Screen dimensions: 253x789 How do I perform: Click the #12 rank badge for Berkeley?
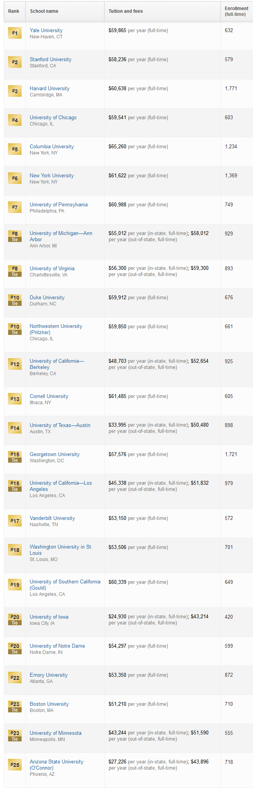[x=15, y=364]
